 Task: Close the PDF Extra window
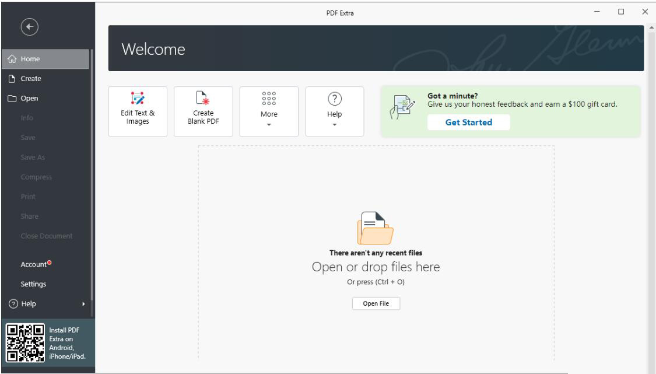click(x=645, y=12)
